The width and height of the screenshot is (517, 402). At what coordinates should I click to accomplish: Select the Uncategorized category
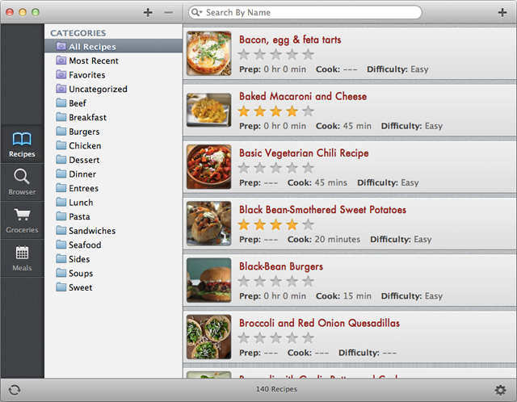(x=113, y=89)
